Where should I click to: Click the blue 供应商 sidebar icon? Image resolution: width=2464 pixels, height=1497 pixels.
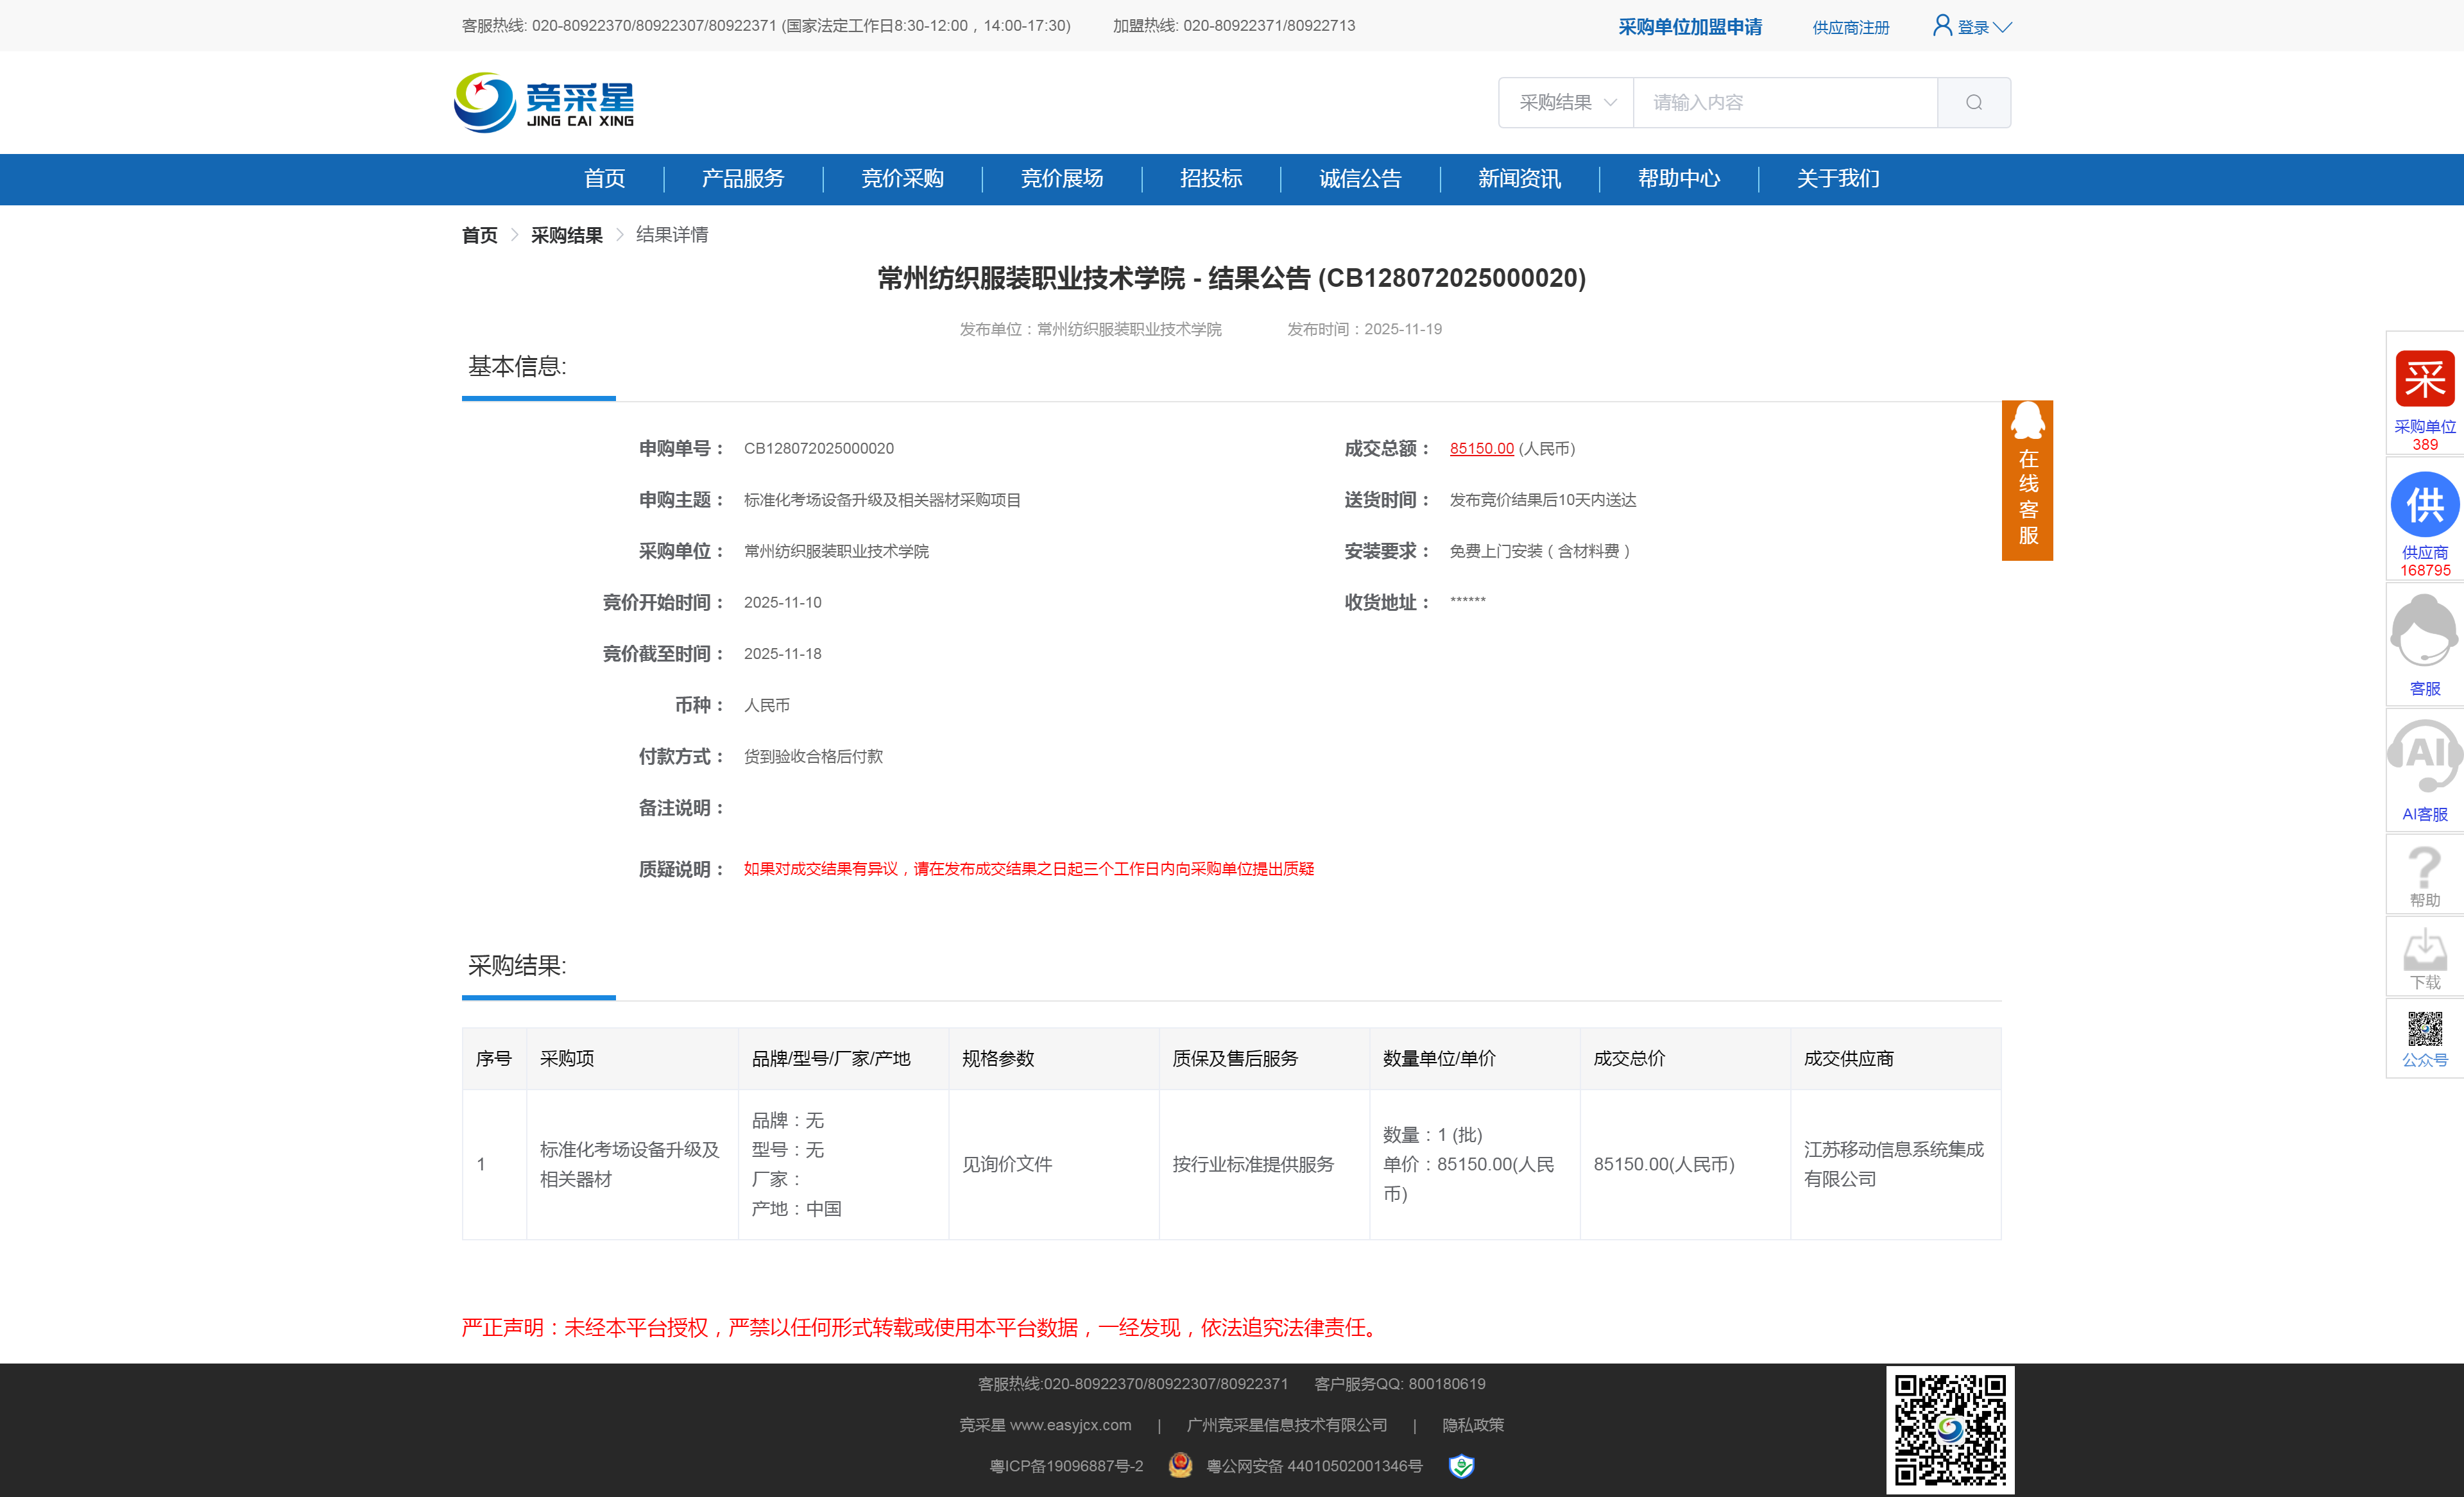point(2424,506)
